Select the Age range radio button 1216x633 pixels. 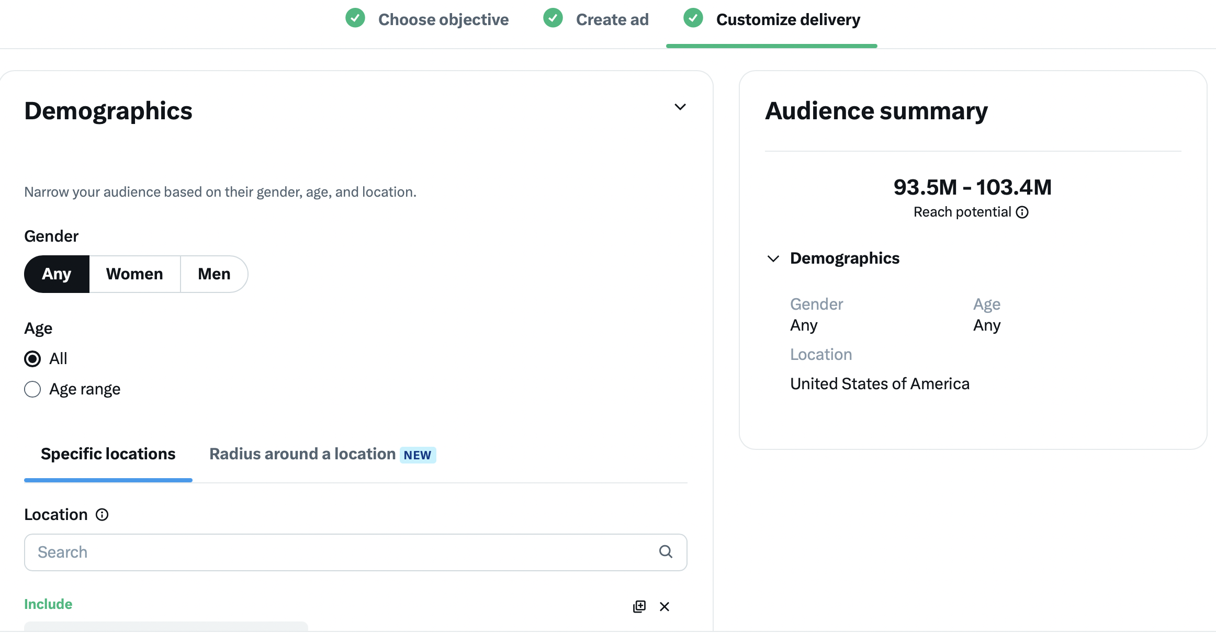click(x=32, y=389)
